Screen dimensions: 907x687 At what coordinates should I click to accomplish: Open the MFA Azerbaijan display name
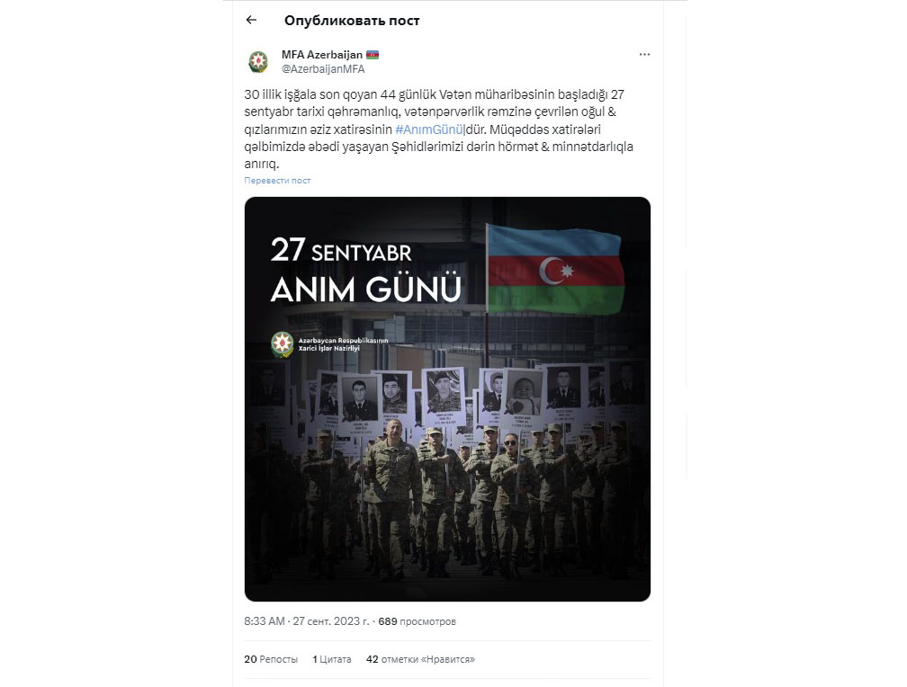pyautogui.click(x=321, y=55)
